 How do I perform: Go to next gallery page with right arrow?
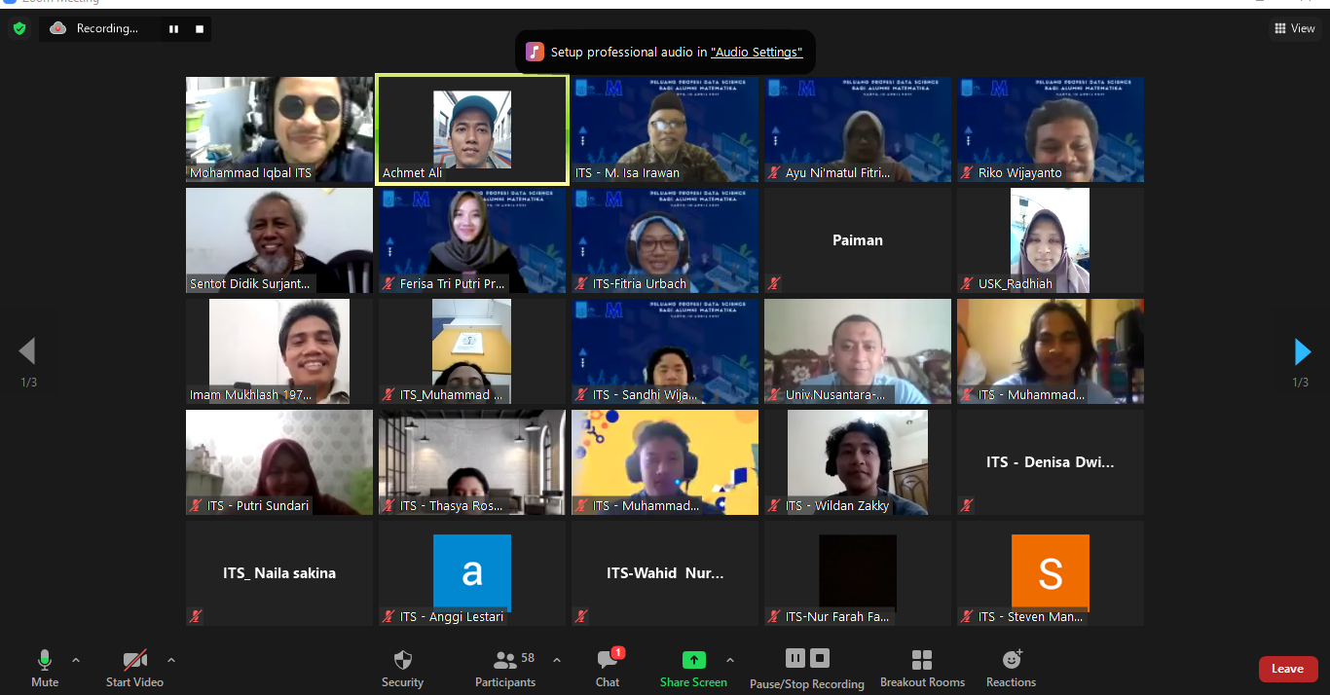click(1302, 351)
